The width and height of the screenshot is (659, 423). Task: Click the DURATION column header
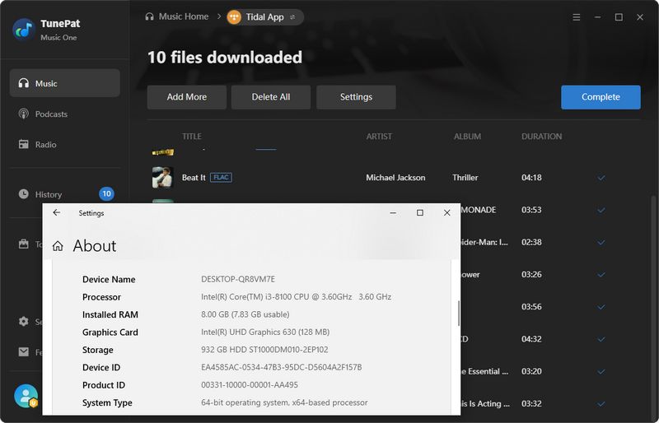point(542,137)
